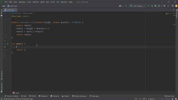Click the Valgrind Memcheck run icon

click(164, 6)
